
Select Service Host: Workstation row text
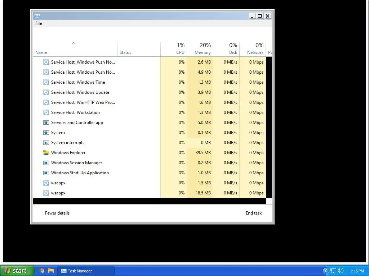[75, 112]
